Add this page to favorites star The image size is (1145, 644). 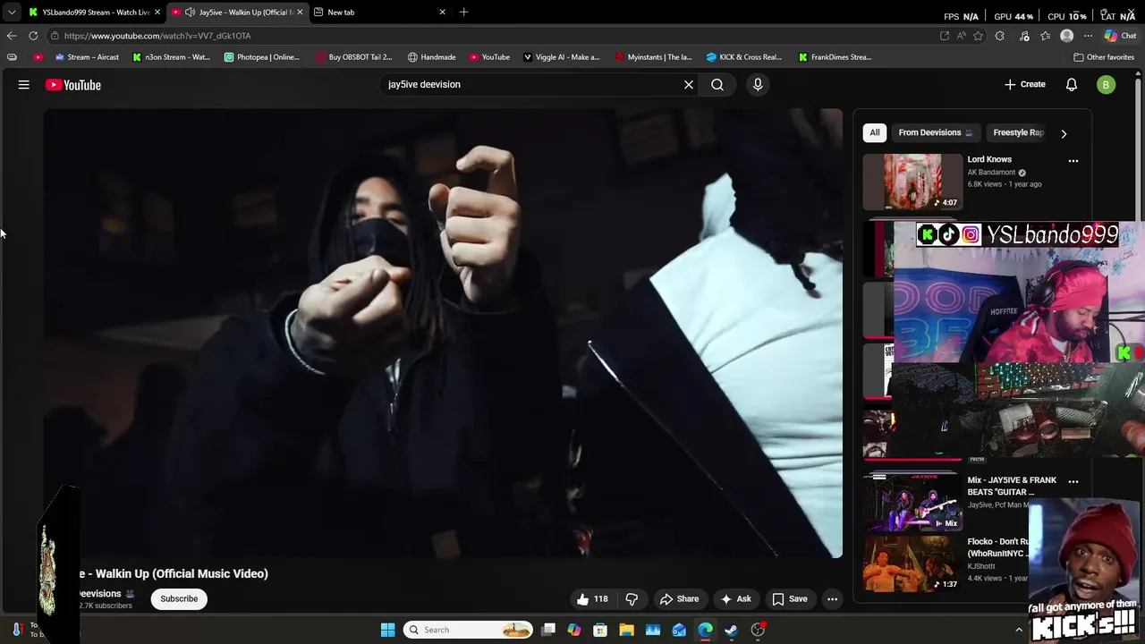coord(979,36)
